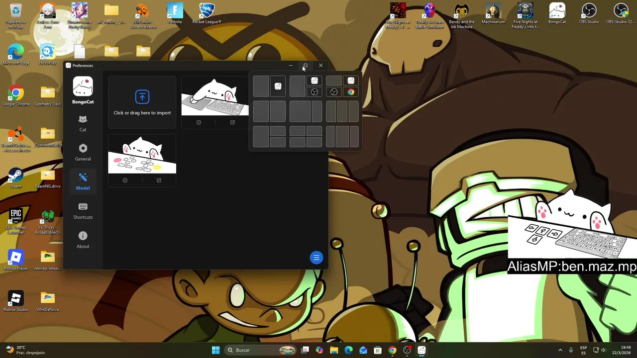Select four-quadrant snap layout top-left zone
637x358 pixels.
click(297, 131)
